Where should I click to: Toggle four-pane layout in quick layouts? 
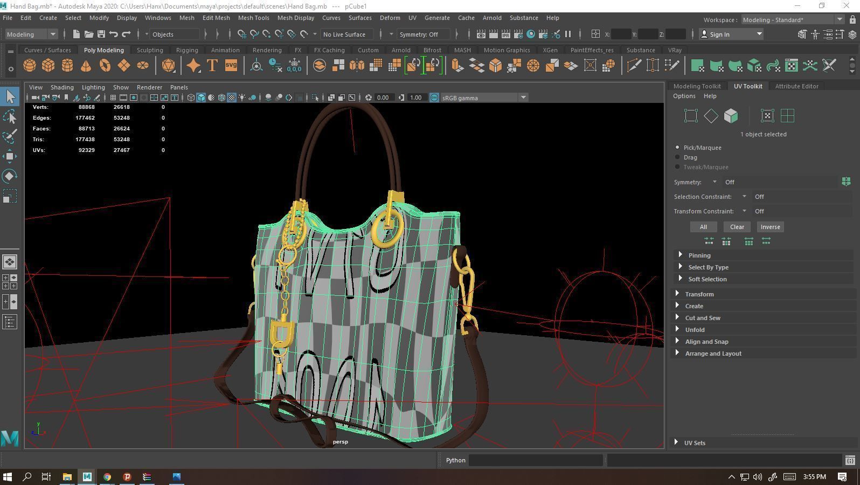pos(10,282)
